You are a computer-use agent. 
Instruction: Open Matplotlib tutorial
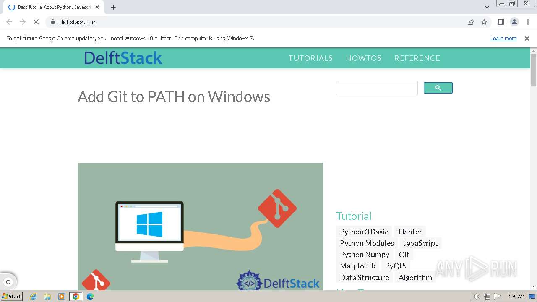(357, 266)
